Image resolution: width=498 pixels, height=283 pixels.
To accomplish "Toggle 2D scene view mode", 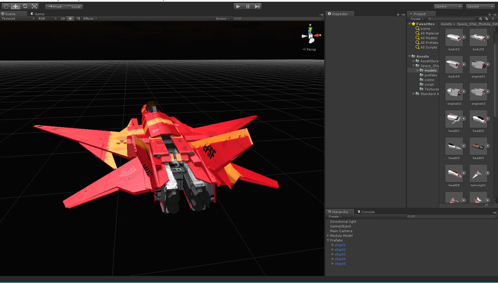I will click(x=63, y=18).
